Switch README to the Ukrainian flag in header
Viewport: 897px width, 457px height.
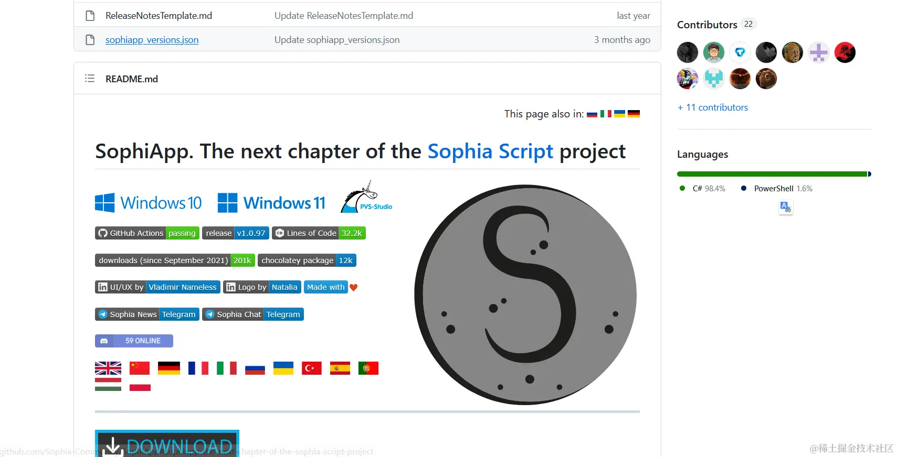620,114
